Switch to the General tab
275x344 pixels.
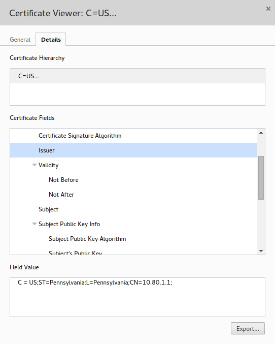20,40
